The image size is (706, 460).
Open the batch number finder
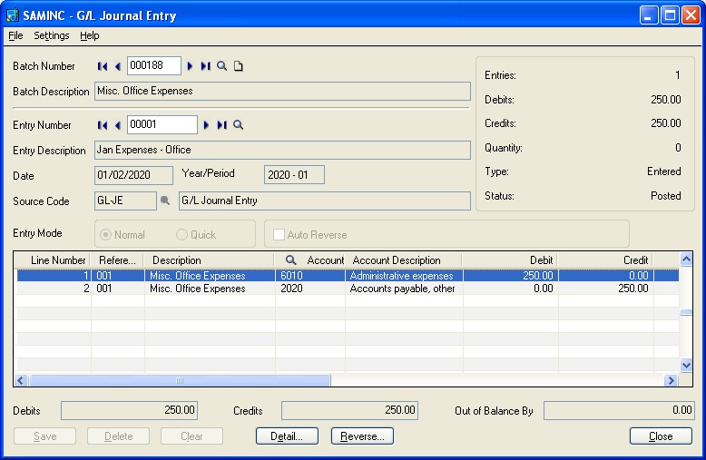221,66
